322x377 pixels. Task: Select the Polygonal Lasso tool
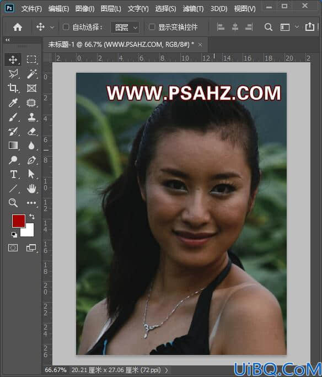pyautogui.click(x=13, y=74)
